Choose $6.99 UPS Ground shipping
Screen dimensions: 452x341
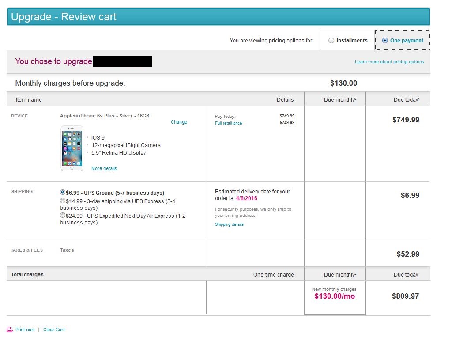(x=63, y=193)
